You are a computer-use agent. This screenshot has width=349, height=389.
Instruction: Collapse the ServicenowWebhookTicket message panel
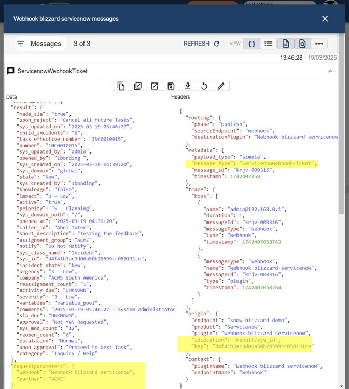(x=330, y=71)
